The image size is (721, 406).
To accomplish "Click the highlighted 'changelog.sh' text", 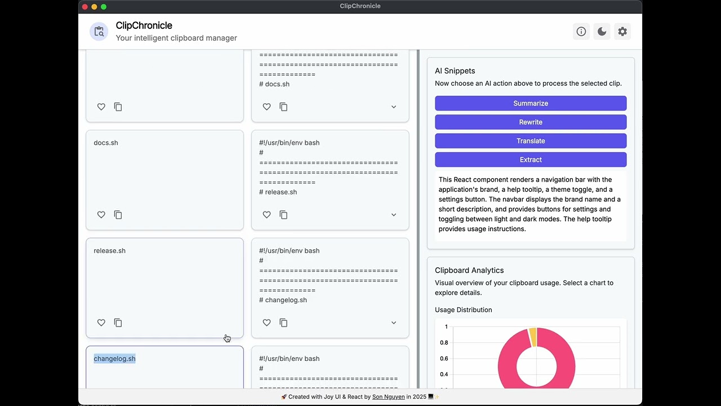I will [114, 359].
